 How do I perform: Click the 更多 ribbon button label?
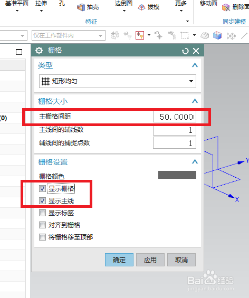coord(181,3)
